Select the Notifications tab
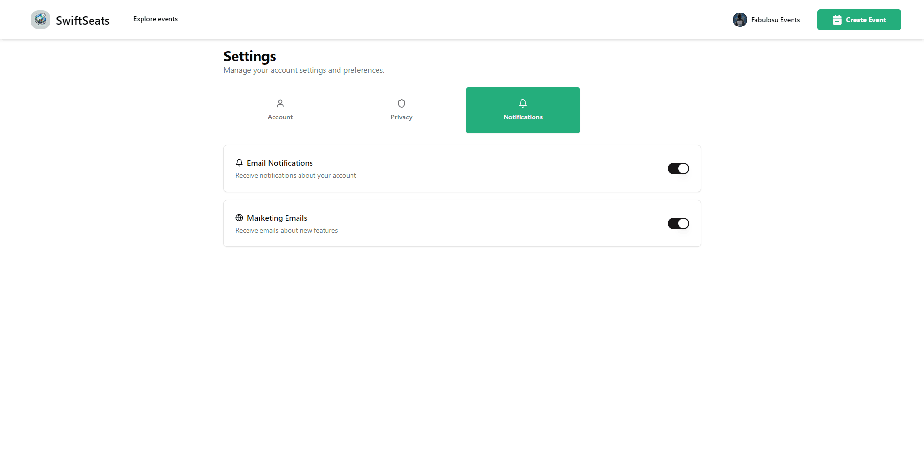This screenshot has height=467, width=924. pos(522,110)
